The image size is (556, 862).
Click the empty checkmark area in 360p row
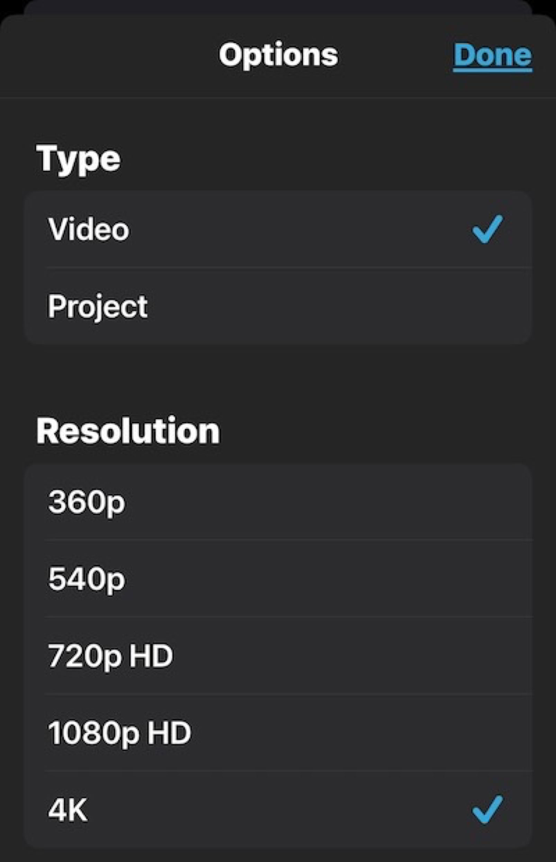(487, 502)
